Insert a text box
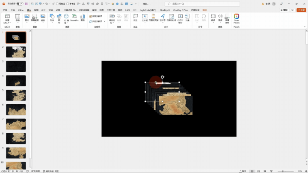 (x=145, y=18)
